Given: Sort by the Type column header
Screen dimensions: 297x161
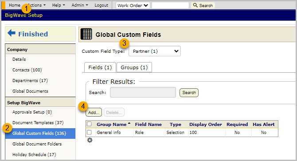Looking at the screenshot, I should point(176,125).
